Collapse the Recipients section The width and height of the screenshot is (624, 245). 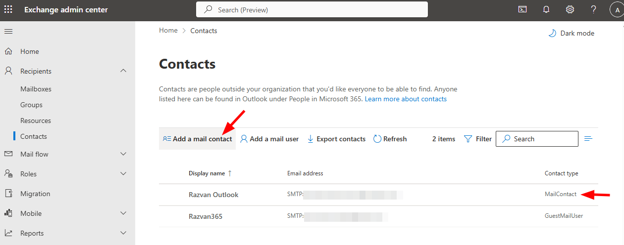(123, 71)
